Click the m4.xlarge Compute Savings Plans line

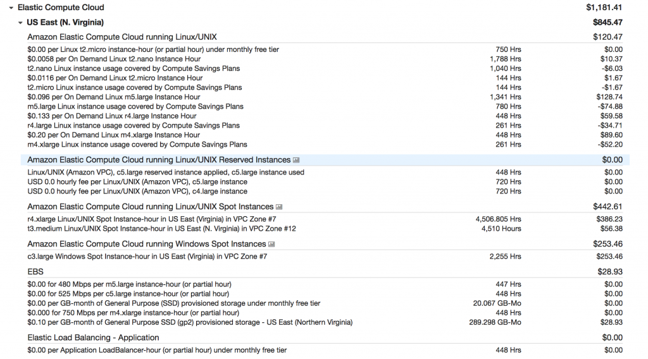coord(137,145)
